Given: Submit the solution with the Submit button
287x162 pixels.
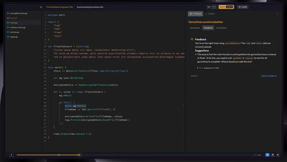Looking at the screenshot, I should (x=226, y=7).
